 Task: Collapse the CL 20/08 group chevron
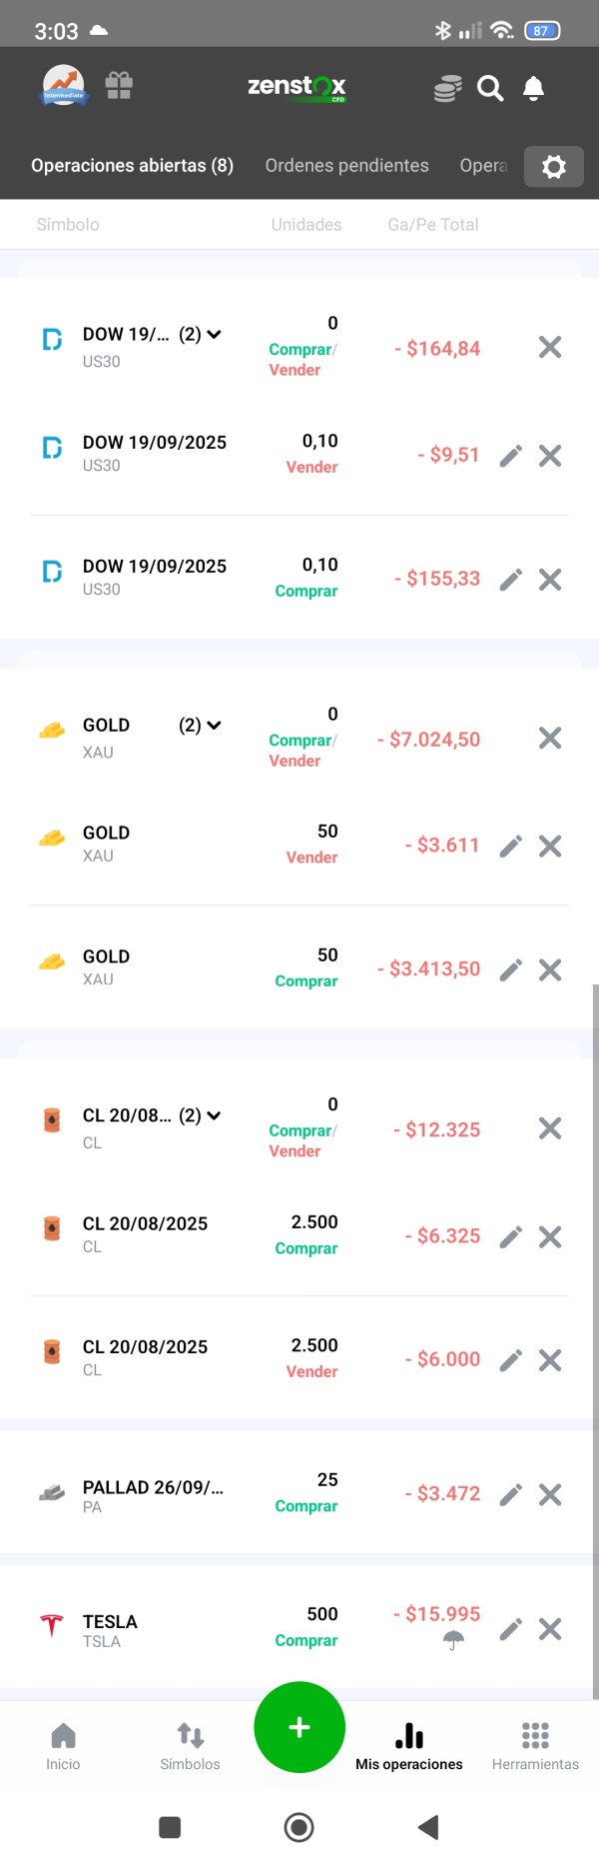coord(214,1115)
